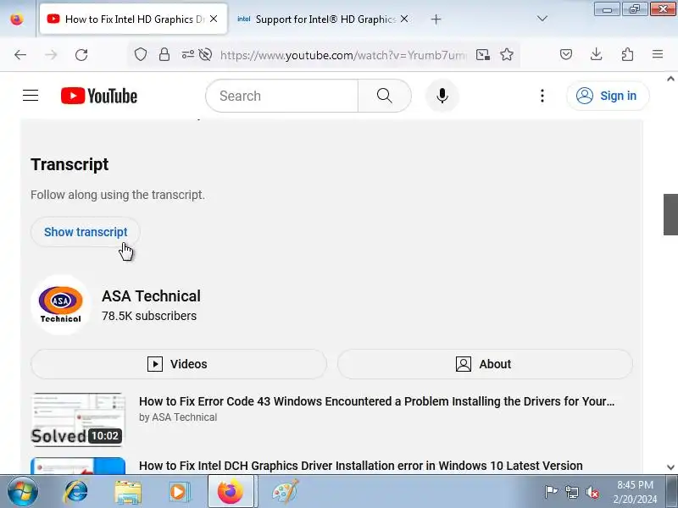The height and width of the screenshot is (508, 678).
Task: Launch Internet Explorer from taskbar
Action: [76, 492]
